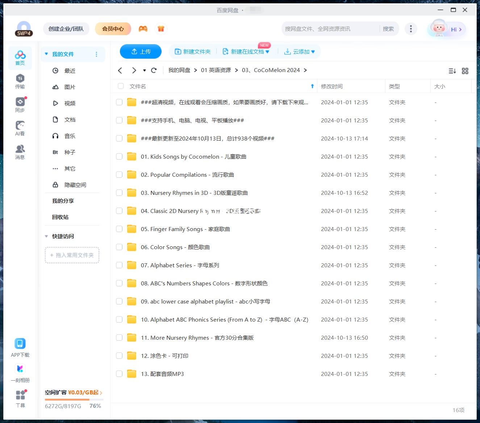Click the folder icon of 13. 配套音频MP3
The width and height of the screenshot is (480, 423).
pyautogui.click(x=132, y=374)
